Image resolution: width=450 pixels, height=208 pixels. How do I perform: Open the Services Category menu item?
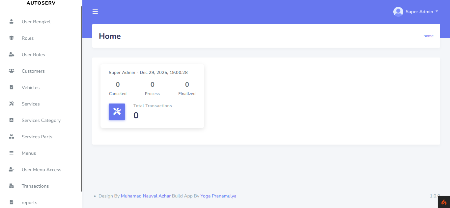41,120
